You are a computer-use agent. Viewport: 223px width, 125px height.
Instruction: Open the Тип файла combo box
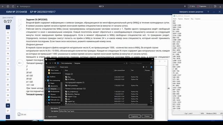click(106, 111)
